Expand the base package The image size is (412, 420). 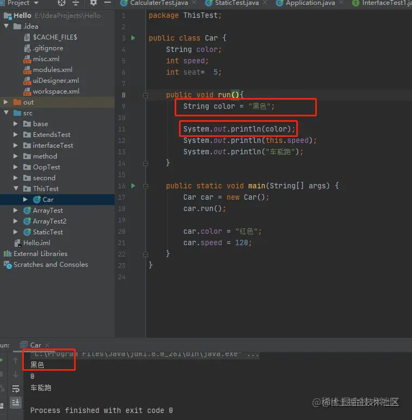16,124
